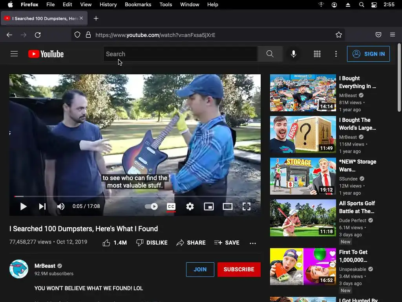Open YouTube apps grid icon
The image size is (402, 302).
317,53
